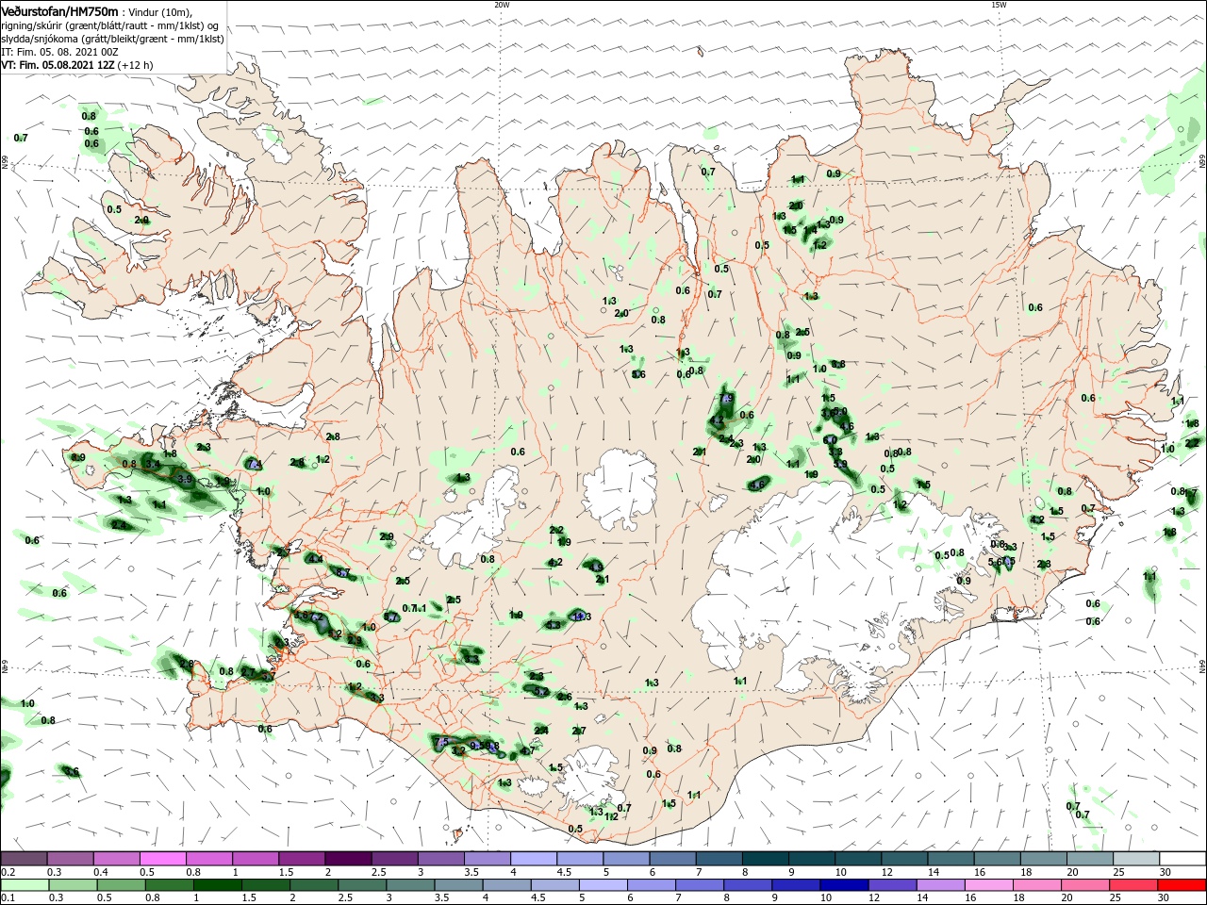Click the 'Veðurstofan/HM750m' title text
This screenshot has height=905, width=1207.
click(59, 11)
